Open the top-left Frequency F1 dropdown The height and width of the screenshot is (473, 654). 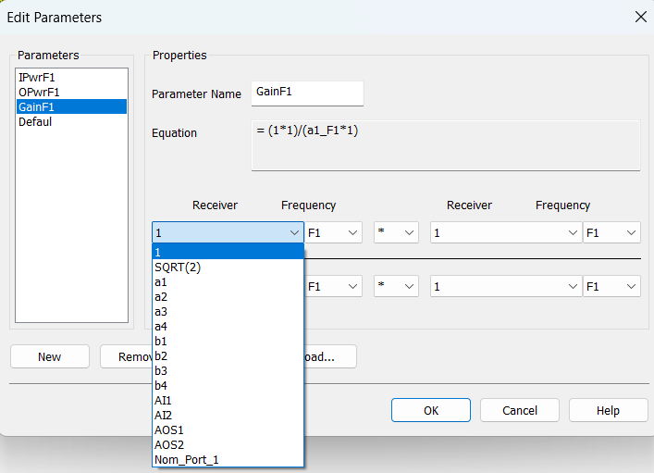pyautogui.click(x=333, y=233)
